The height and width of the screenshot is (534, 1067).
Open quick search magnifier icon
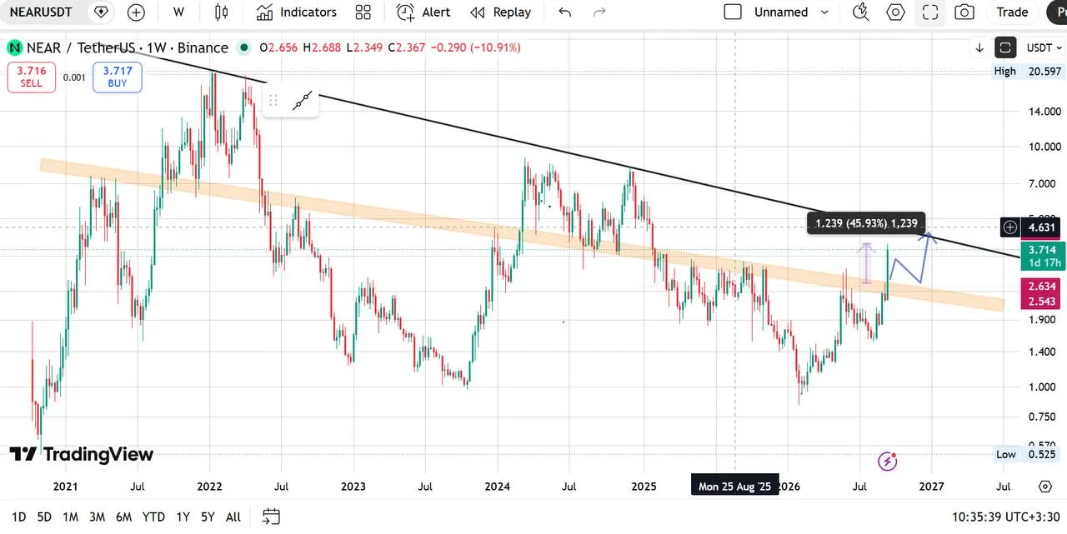point(861,12)
